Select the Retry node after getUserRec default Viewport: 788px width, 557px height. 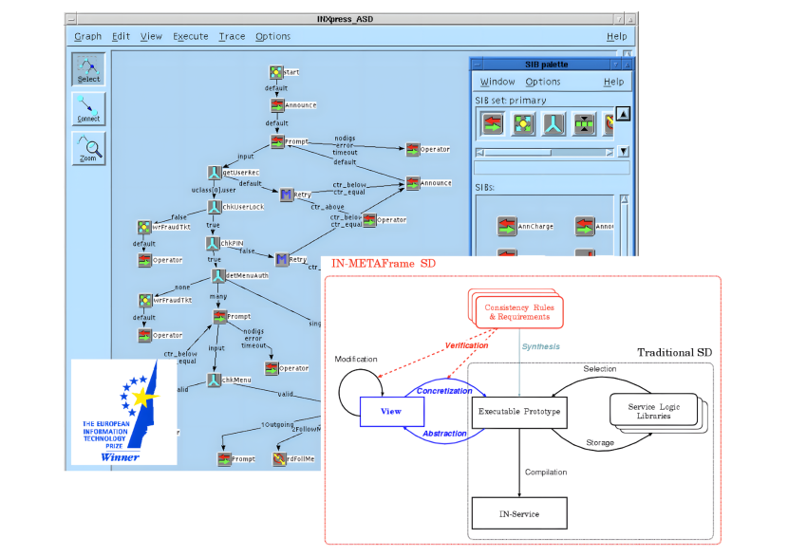click(286, 194)
